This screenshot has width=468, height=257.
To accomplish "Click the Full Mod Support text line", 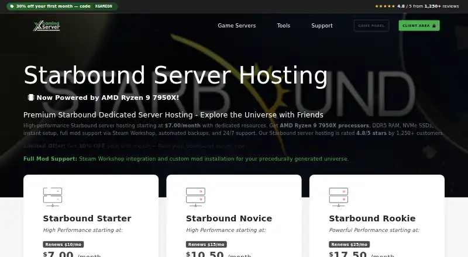I will pyautogui.click(x=186, y=159).
